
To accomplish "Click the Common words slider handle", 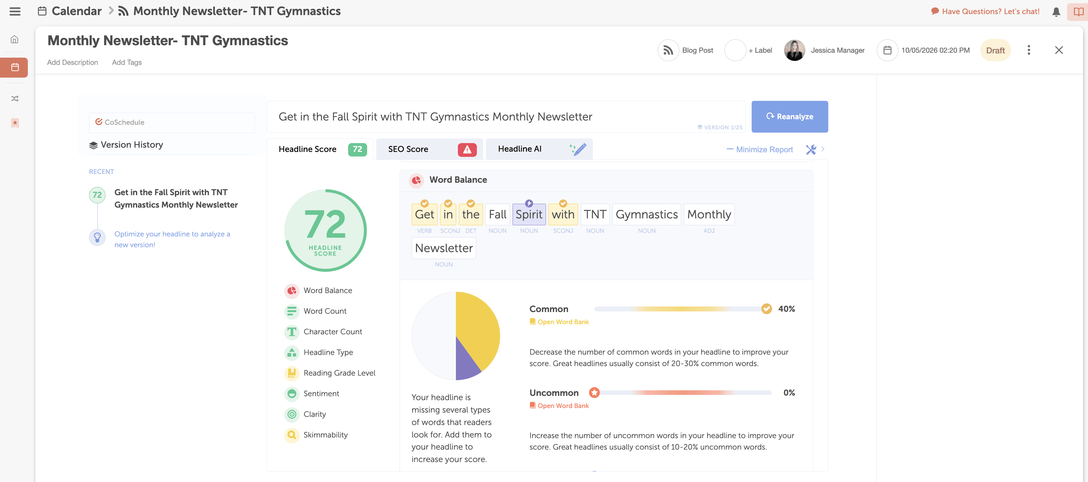I will [x=766, y=309].
